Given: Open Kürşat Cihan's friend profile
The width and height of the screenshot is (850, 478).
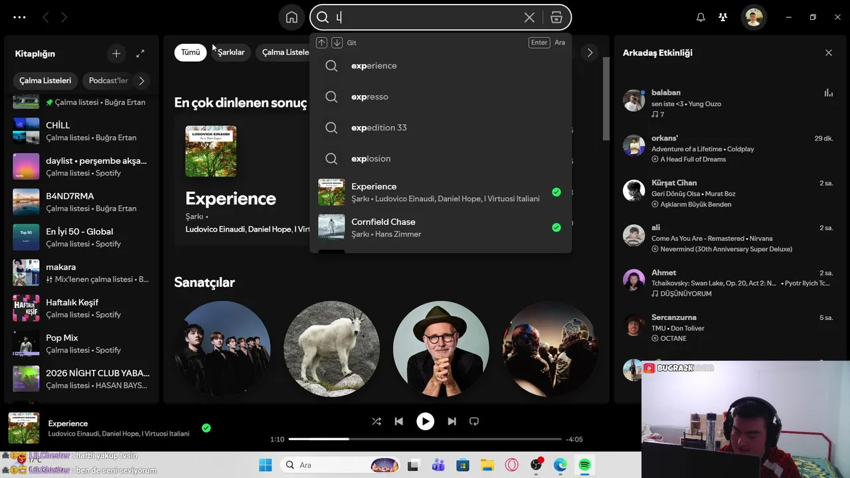Looking at the screenshot, I should point(674,183).
